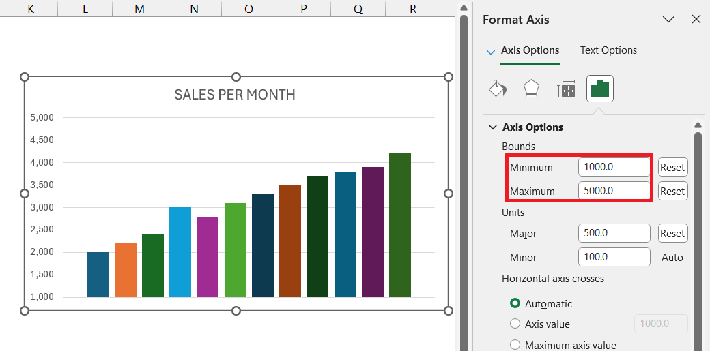Click the 3,000 vertical axis label

(x=42, y=208)
